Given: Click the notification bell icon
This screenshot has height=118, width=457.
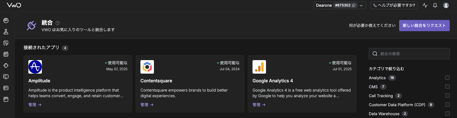Looking at the screenshot, I should (x=435, y=5).
